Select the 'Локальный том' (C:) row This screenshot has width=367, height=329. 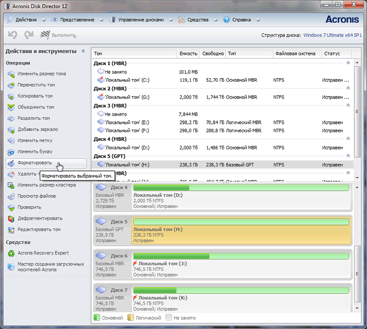223,80
